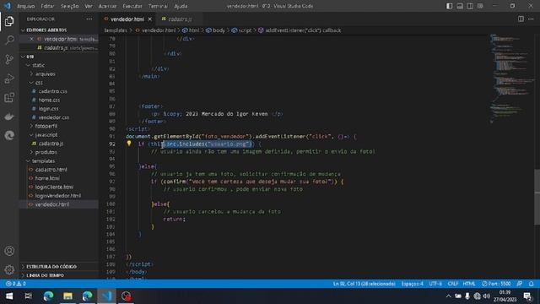Open loginCliente.html in explorer
The height and width of the screenshot is (304, 540).
click(54, 187)
